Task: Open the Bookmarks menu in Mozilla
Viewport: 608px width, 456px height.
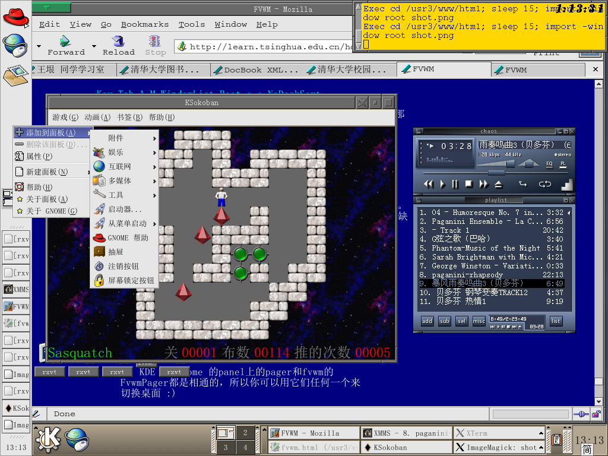Action: coord(145,24)
